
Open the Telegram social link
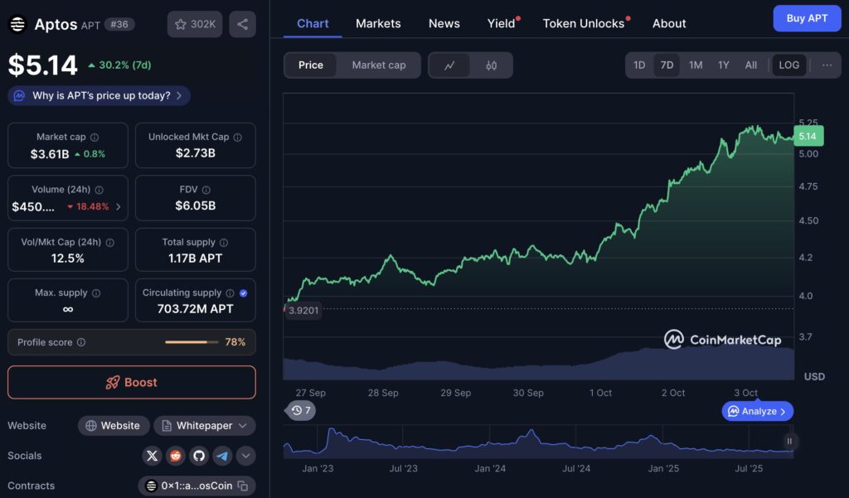[x=222, y=456]
